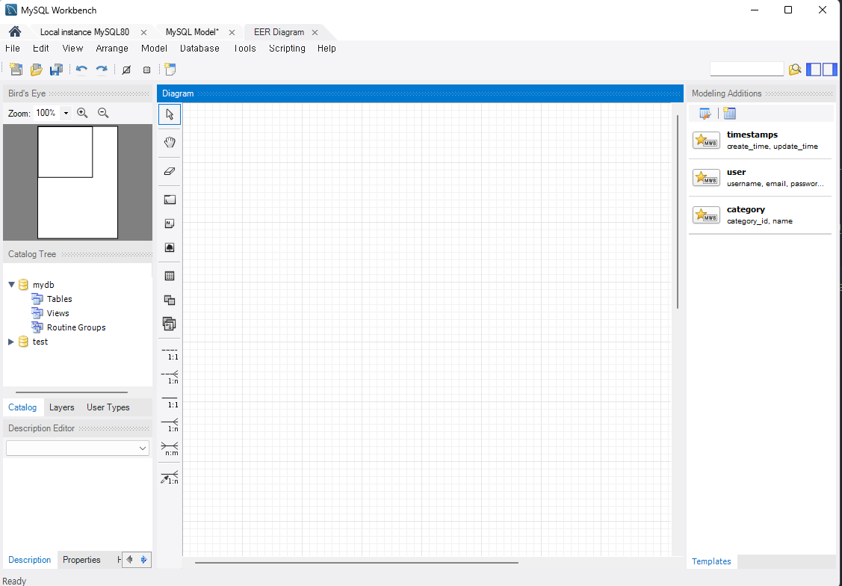Viewport: 842px width, 586px height.
Task: Click the toolbar search input field
Action: [x=747, y=70]
